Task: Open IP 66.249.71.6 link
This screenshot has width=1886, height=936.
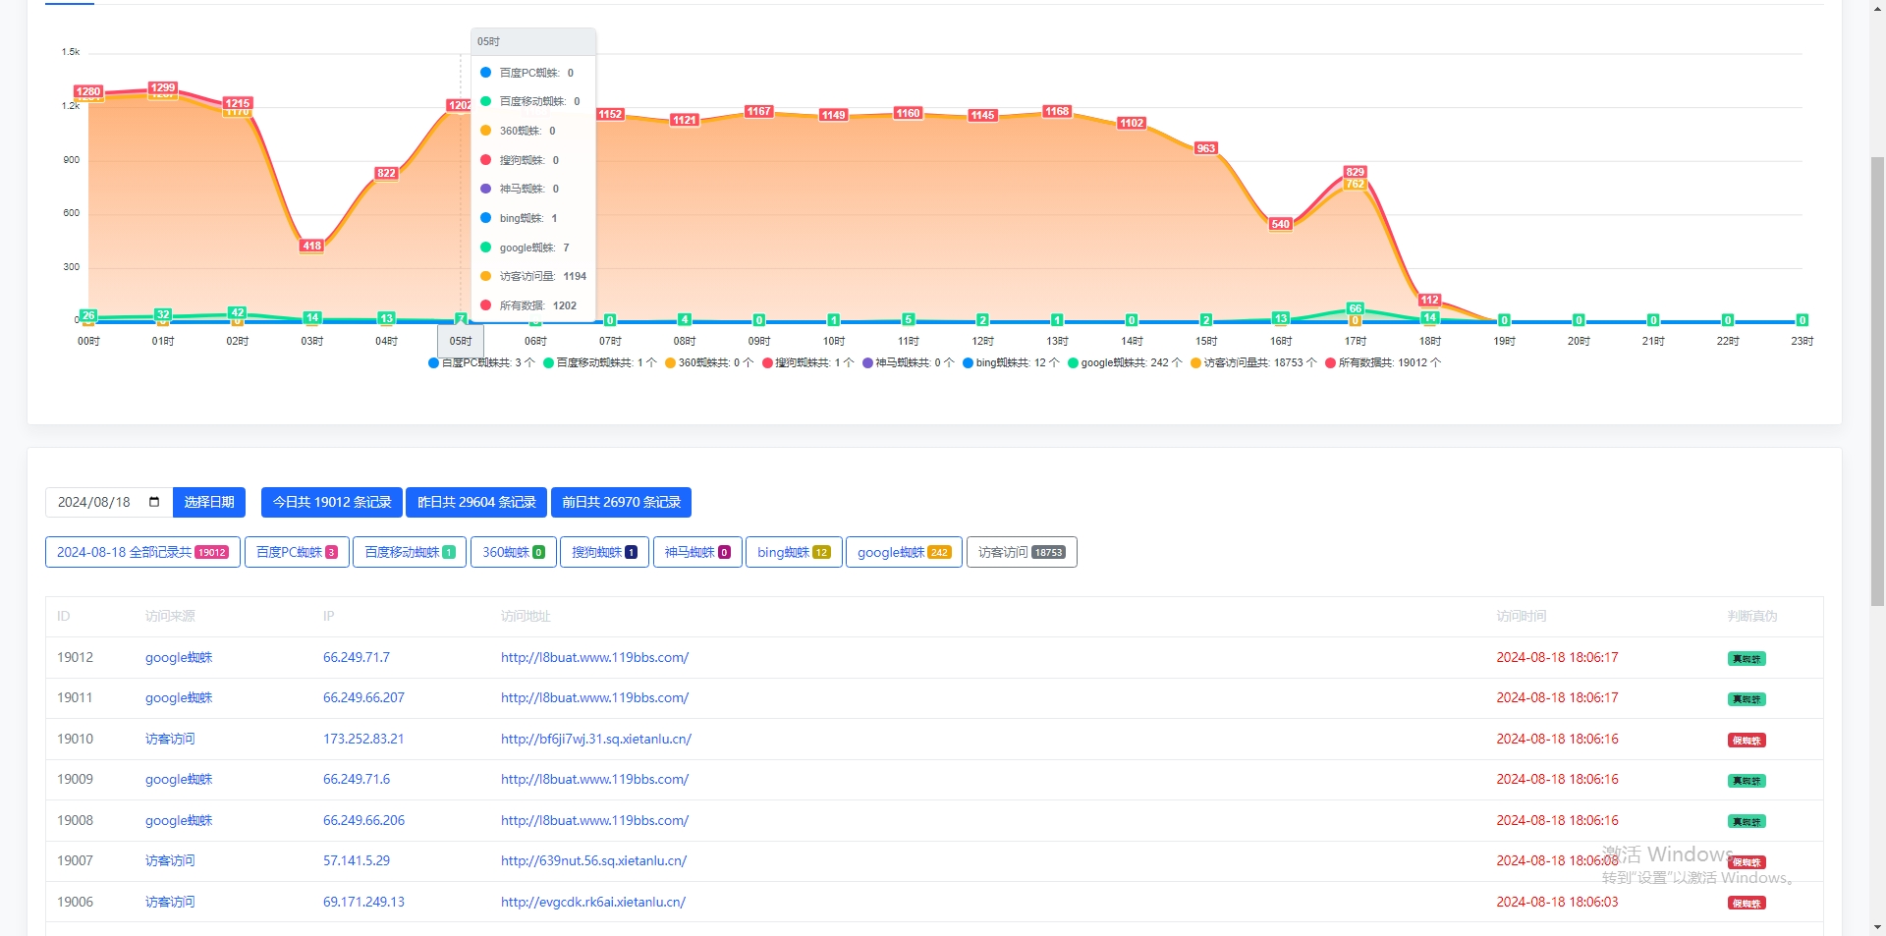Action: click(357, 779)
